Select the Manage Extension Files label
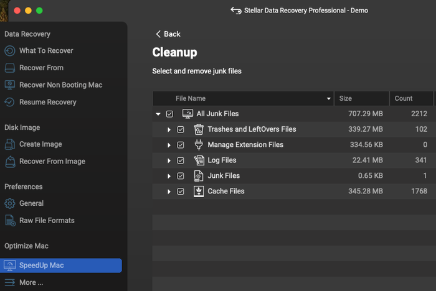This screenshot has height=291, width=436. tap(245, 145)
